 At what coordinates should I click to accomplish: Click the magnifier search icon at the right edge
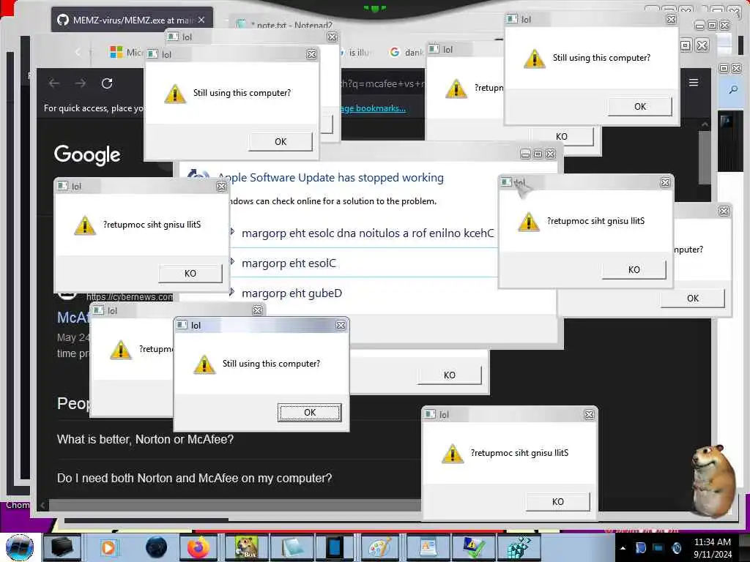pyautogui.click(x=732, y=89)
